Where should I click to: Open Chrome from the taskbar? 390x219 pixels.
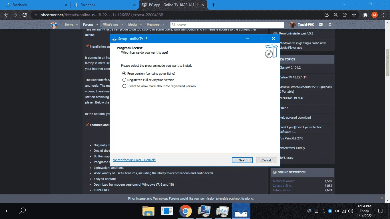pos(185,211)
